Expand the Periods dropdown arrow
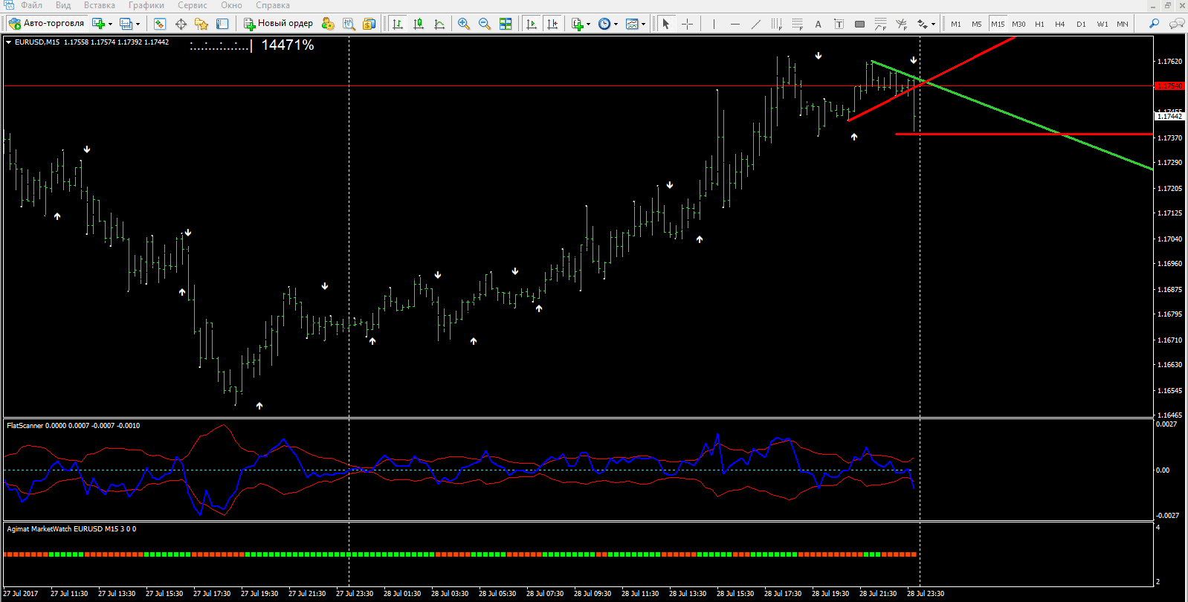The image size is (1188, 602). pyautogui.click(x=616, y=25)
